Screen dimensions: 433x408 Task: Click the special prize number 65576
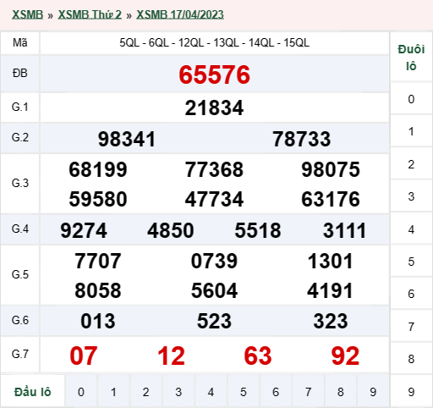pyautogui.click(x=215, y=74)
